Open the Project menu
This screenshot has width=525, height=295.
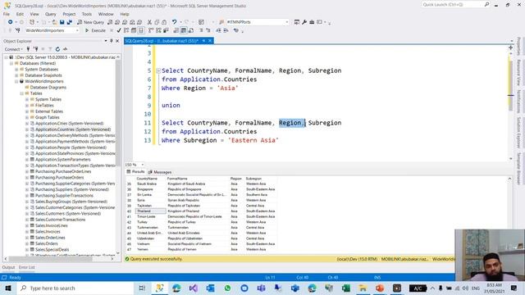coord(69,14)
